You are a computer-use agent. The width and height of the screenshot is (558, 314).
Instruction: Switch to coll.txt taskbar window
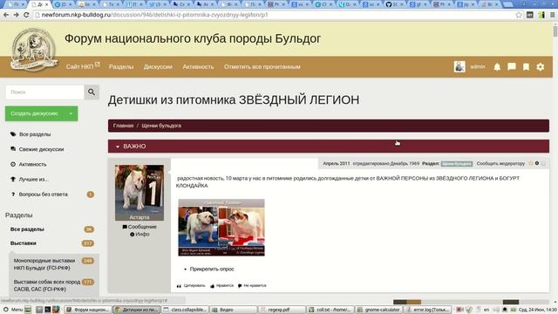(330, 310)
